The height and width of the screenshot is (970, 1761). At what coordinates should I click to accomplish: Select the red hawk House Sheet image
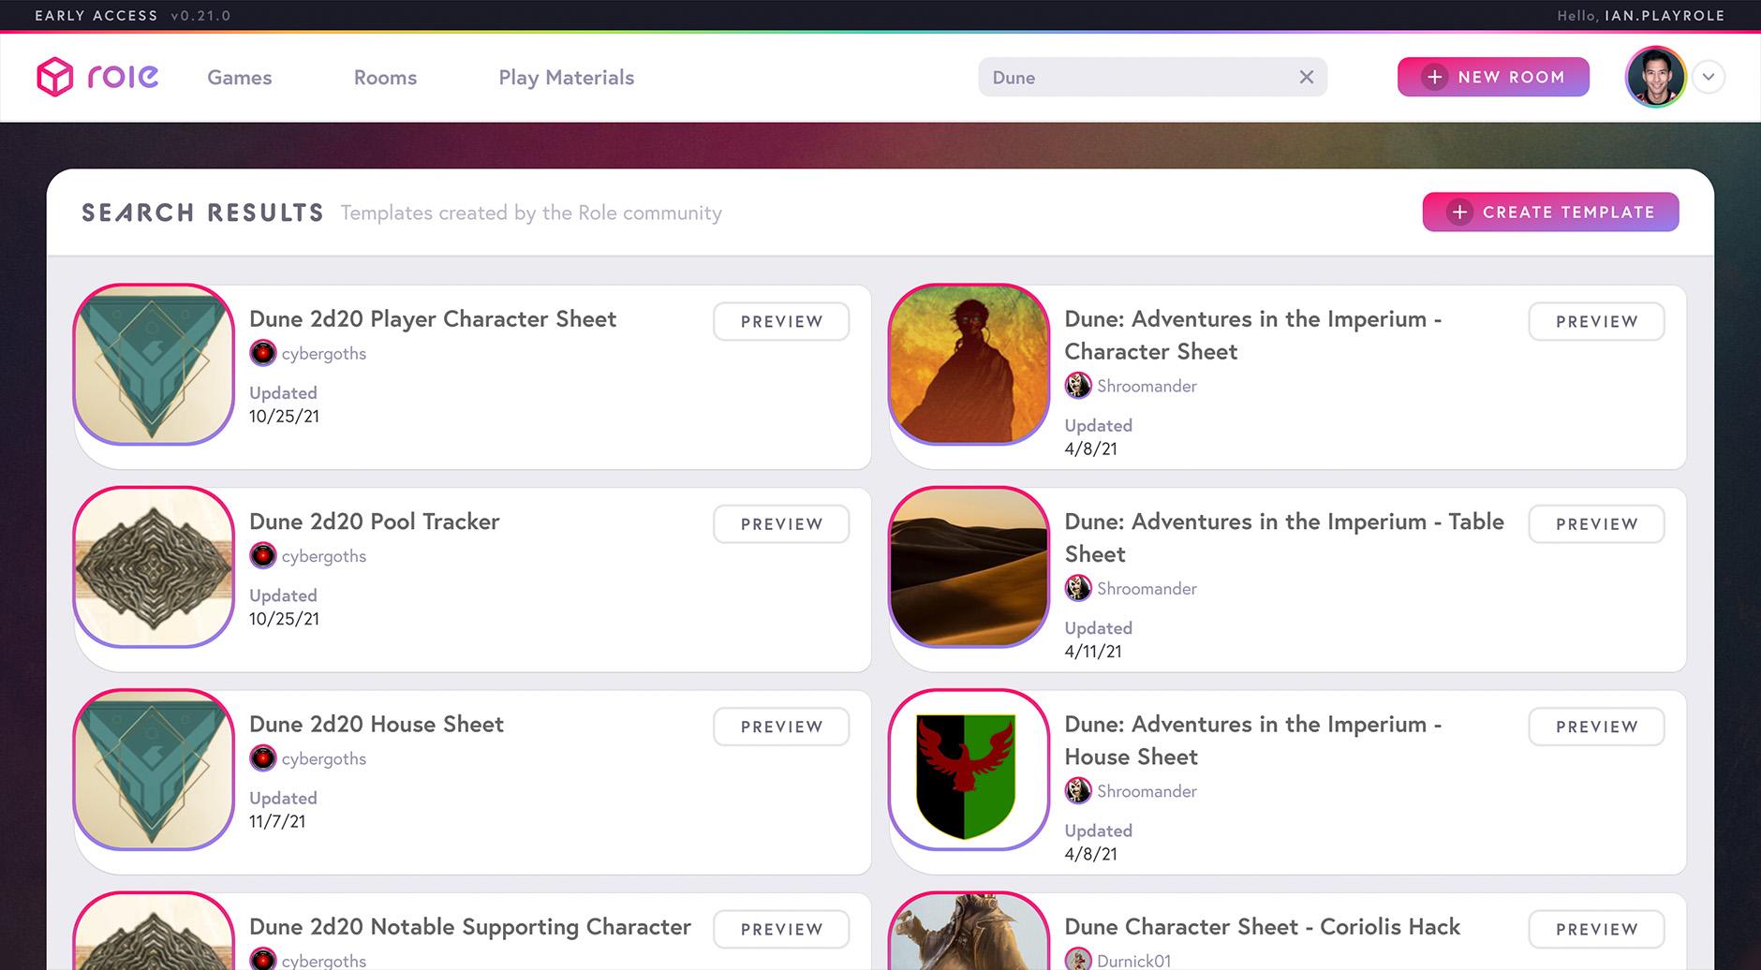(x=969, y=770)
